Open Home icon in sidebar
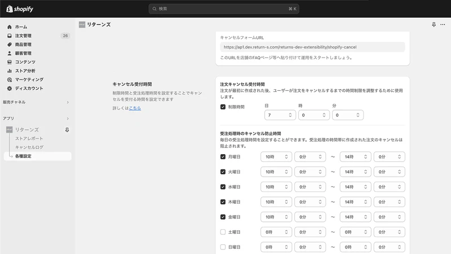Image resolution: width=451 pixels, height=254 pixels. point(10,27)
